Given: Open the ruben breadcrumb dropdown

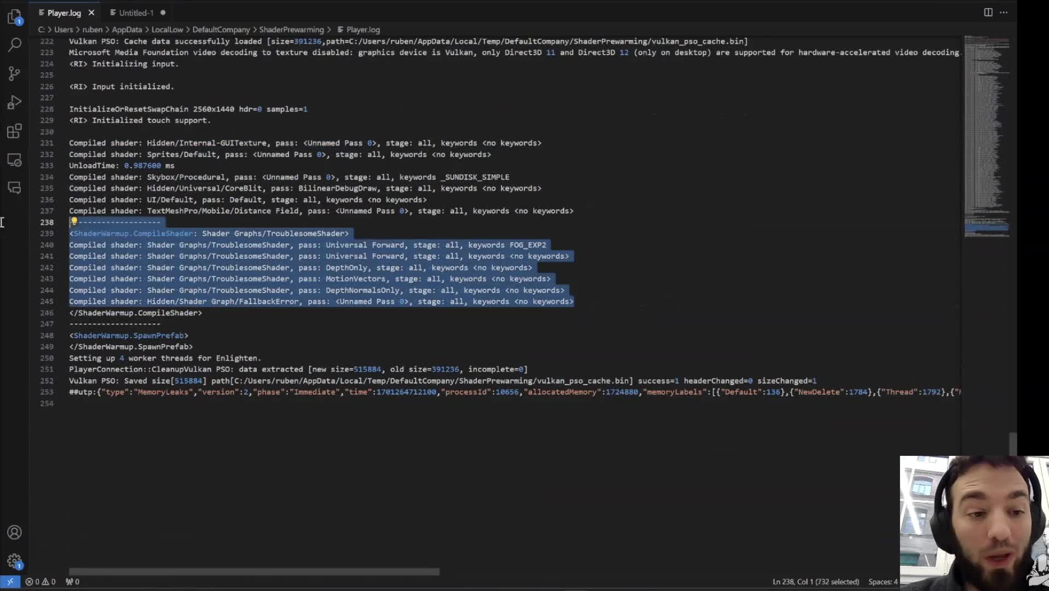Looking at the screenshot, I should click(x=93, y=30).
